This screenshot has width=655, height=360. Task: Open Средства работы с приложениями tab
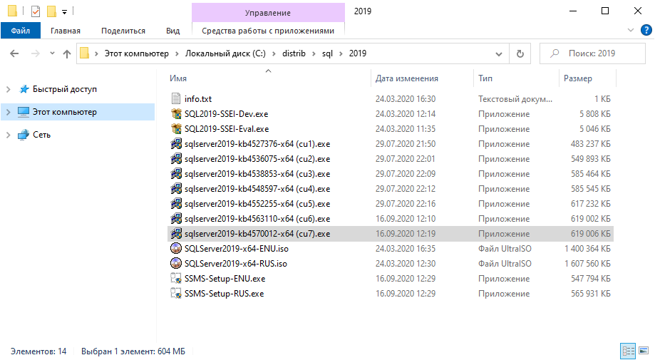[268, 31]
